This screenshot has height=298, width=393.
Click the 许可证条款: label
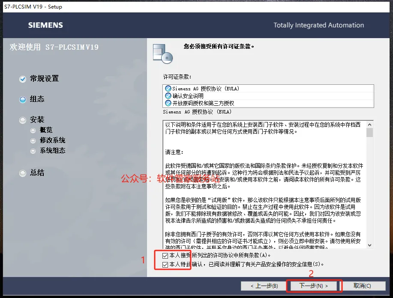tap(177, 77)
